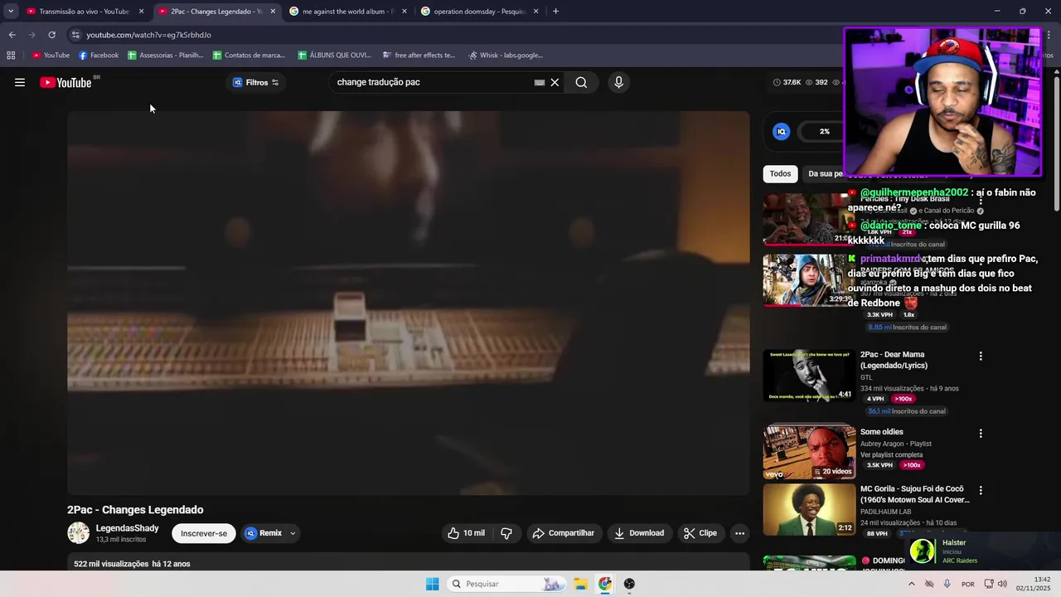Open the Tiny Desk Brasil video thumbnail
1061x597 pixels.
(x=809, y=220)
